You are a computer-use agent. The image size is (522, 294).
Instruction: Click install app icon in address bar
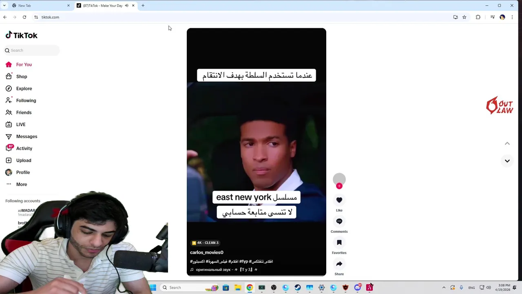(456, 17)
